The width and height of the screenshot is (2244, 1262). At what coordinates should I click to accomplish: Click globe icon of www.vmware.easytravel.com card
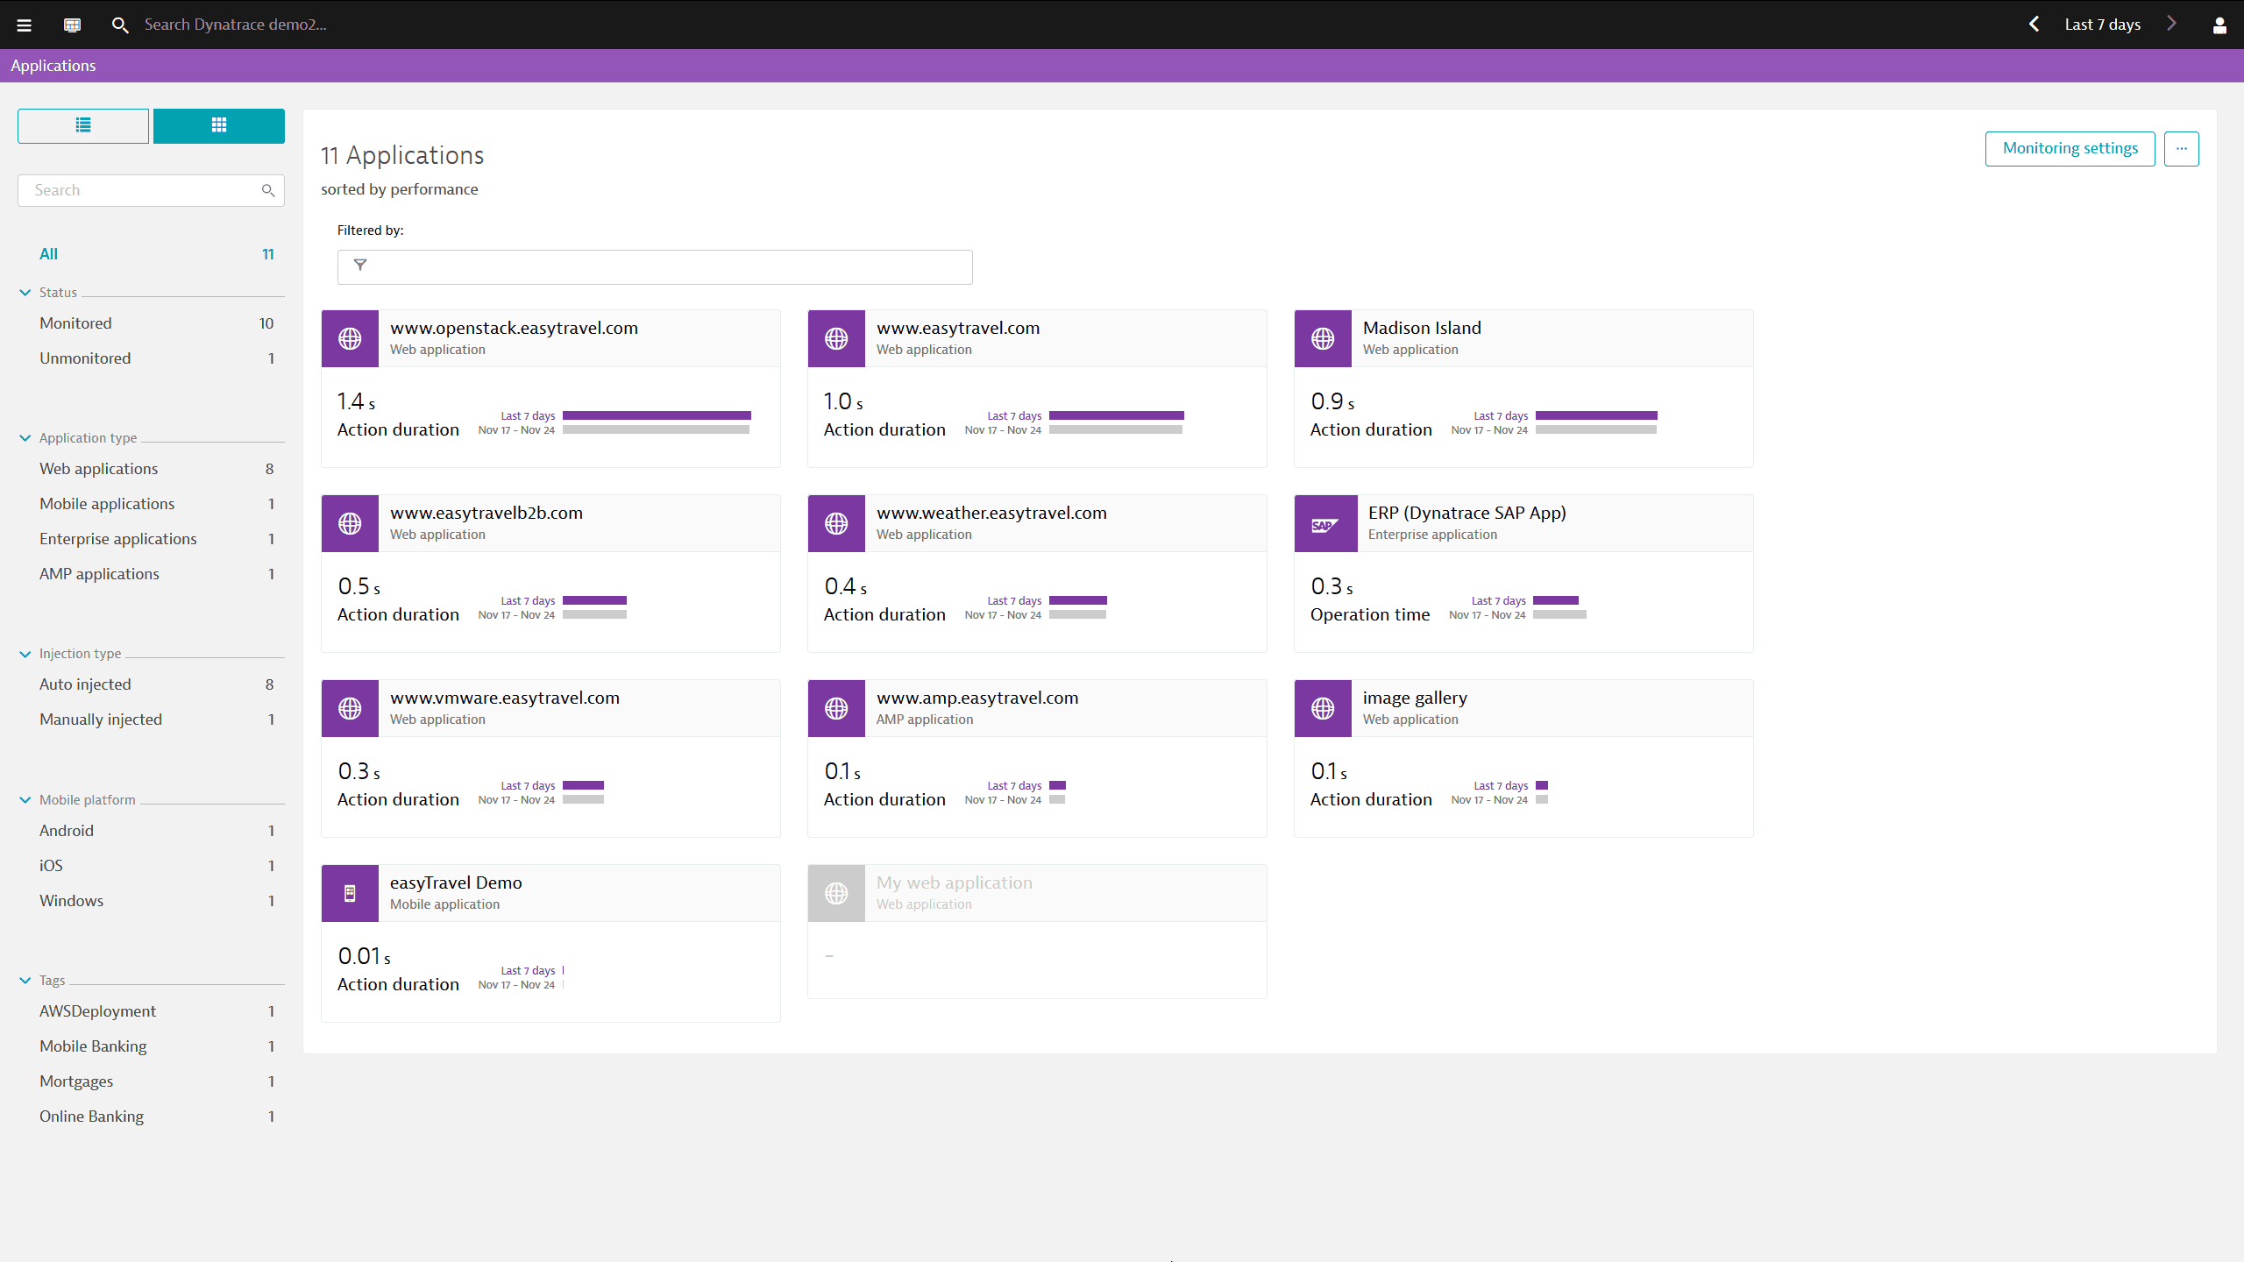point(350,708)
